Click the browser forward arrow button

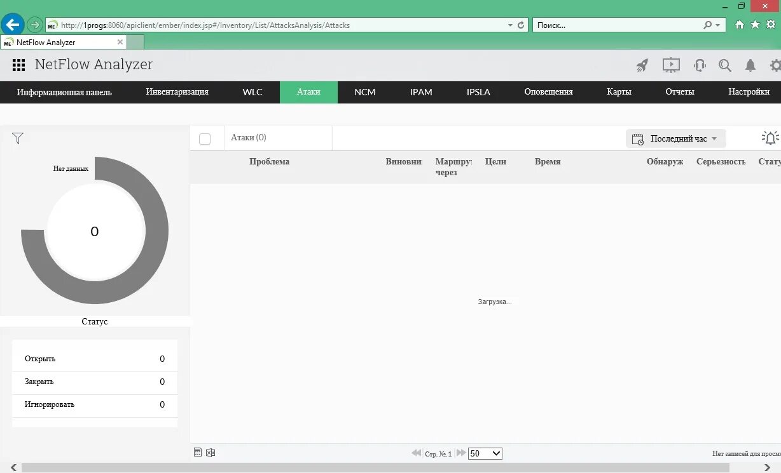[x=34, y=25]
